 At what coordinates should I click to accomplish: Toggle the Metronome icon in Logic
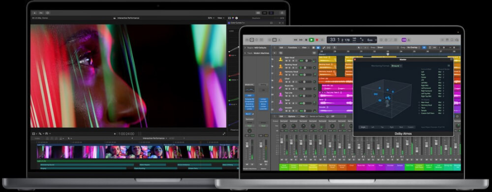pyautogui.click(x=409, y=40)
